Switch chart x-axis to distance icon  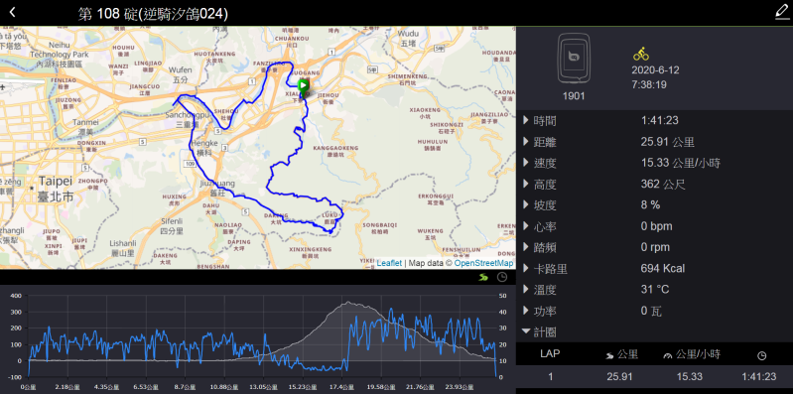pos(484,277)
